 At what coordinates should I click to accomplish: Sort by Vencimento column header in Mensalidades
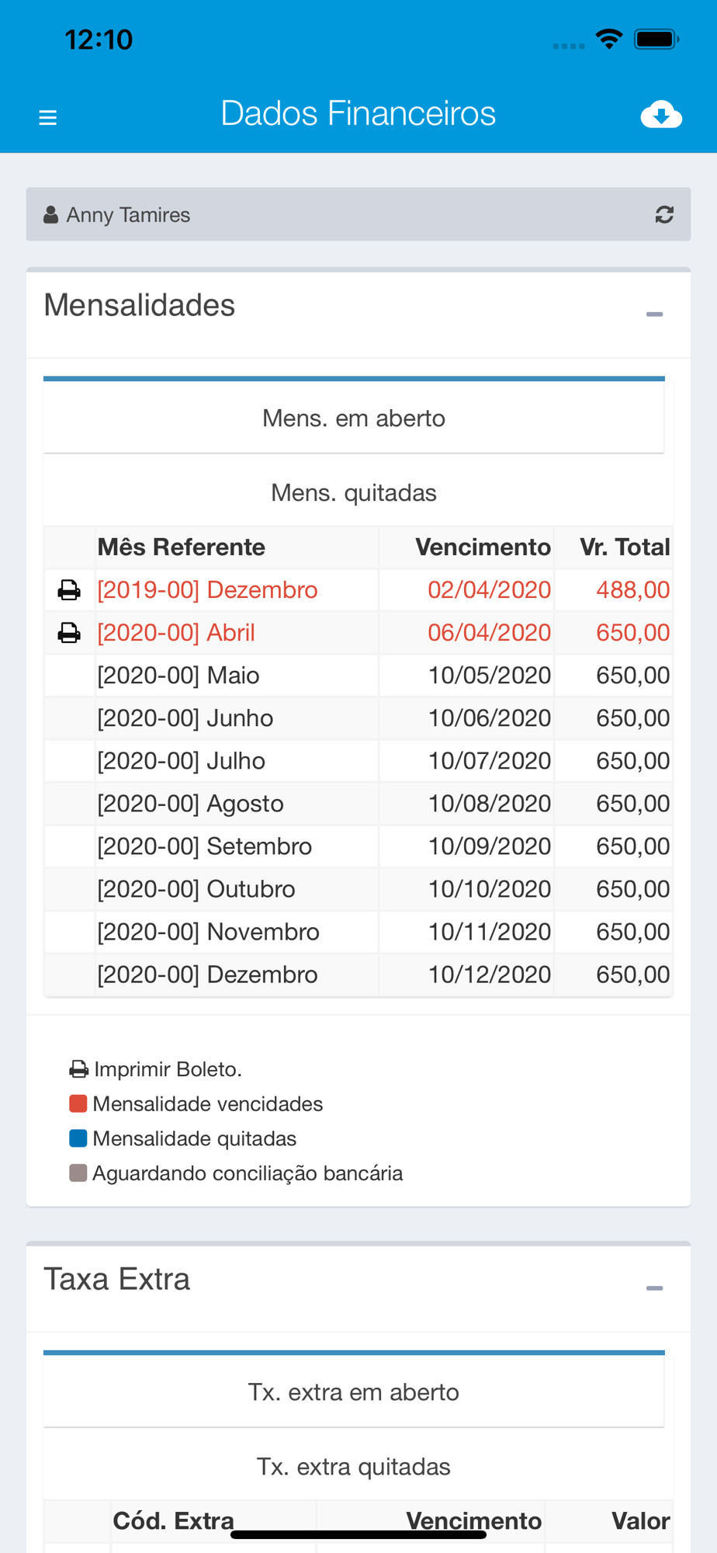[x=483, y=547]
